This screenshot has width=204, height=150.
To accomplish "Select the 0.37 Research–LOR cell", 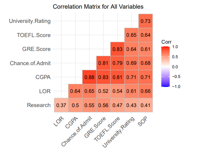I will tap(61, 105).
